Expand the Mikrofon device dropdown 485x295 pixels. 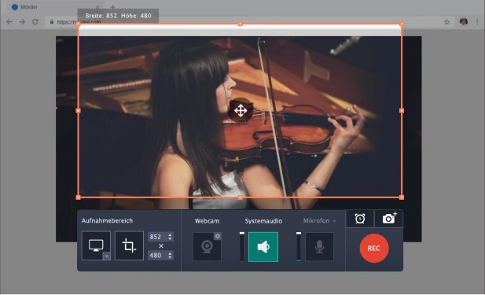335,221
